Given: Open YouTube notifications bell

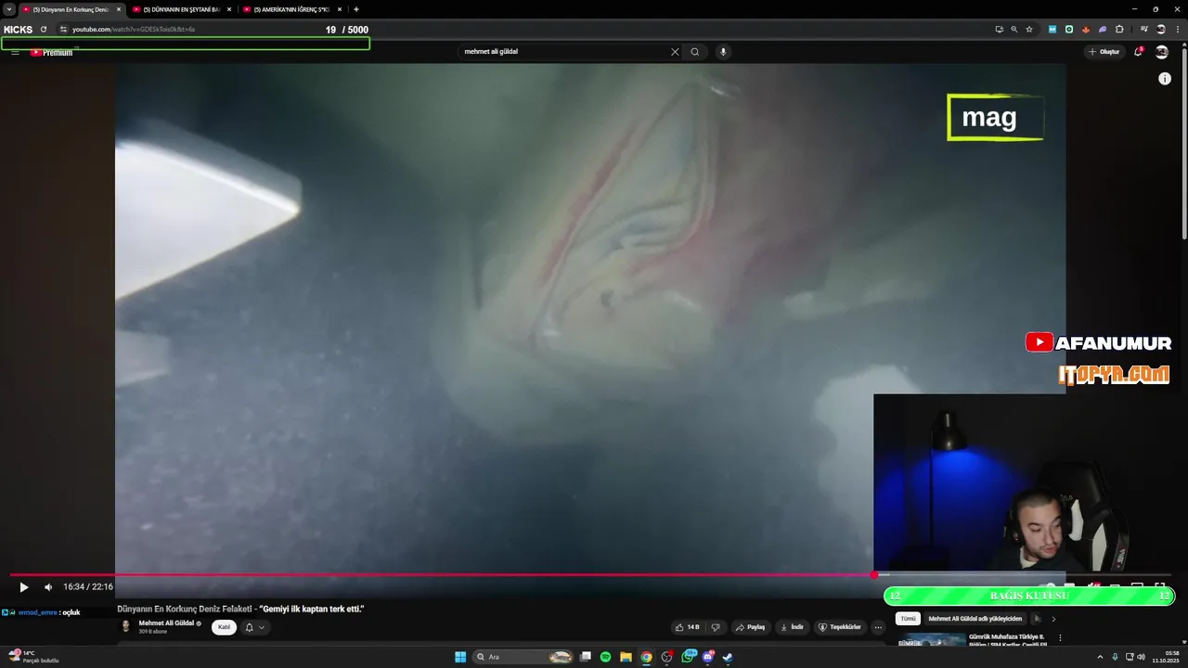Looking at the screenshot, I should point(1138,52).
